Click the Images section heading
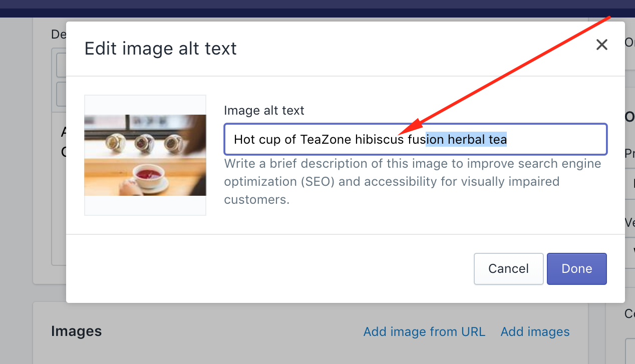 (76, 331)
